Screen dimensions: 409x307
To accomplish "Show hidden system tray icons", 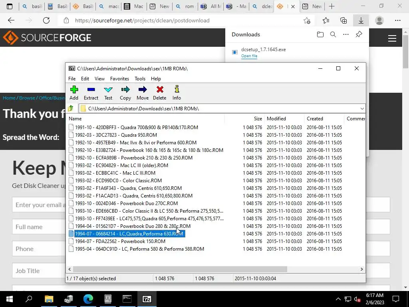I will (338, 299).
